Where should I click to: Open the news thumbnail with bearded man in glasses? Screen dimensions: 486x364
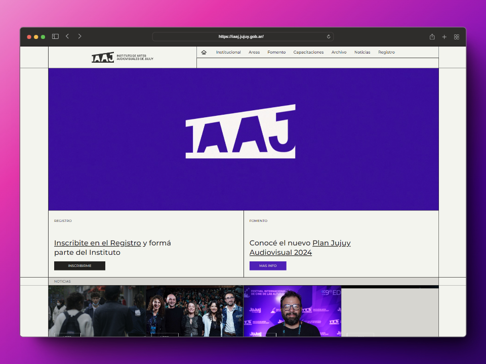(x=292, y=311)
